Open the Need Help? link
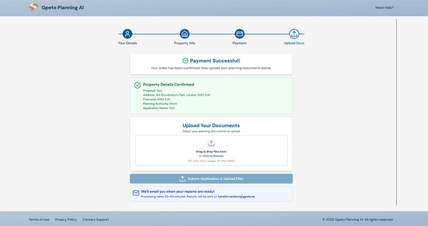The image size is (428, 226). pos(384,8)
